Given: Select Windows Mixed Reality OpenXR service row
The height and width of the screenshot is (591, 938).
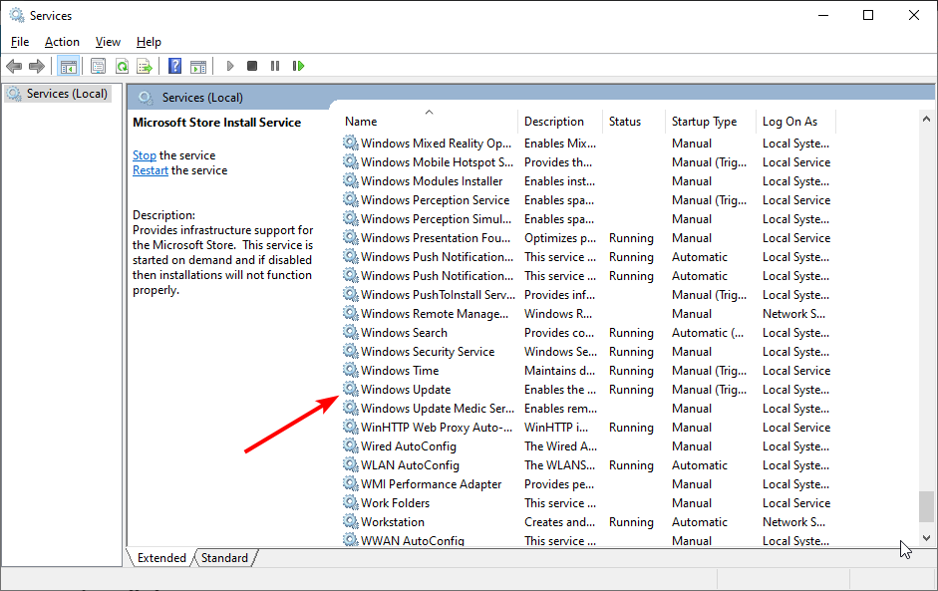Looking at the screenshot, I should (587, 143).
